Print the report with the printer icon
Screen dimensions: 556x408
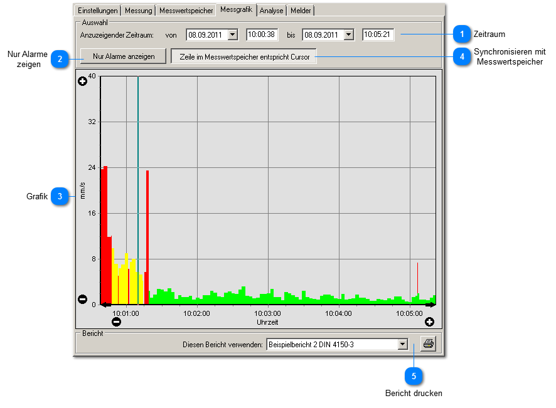tap(428, 344)
